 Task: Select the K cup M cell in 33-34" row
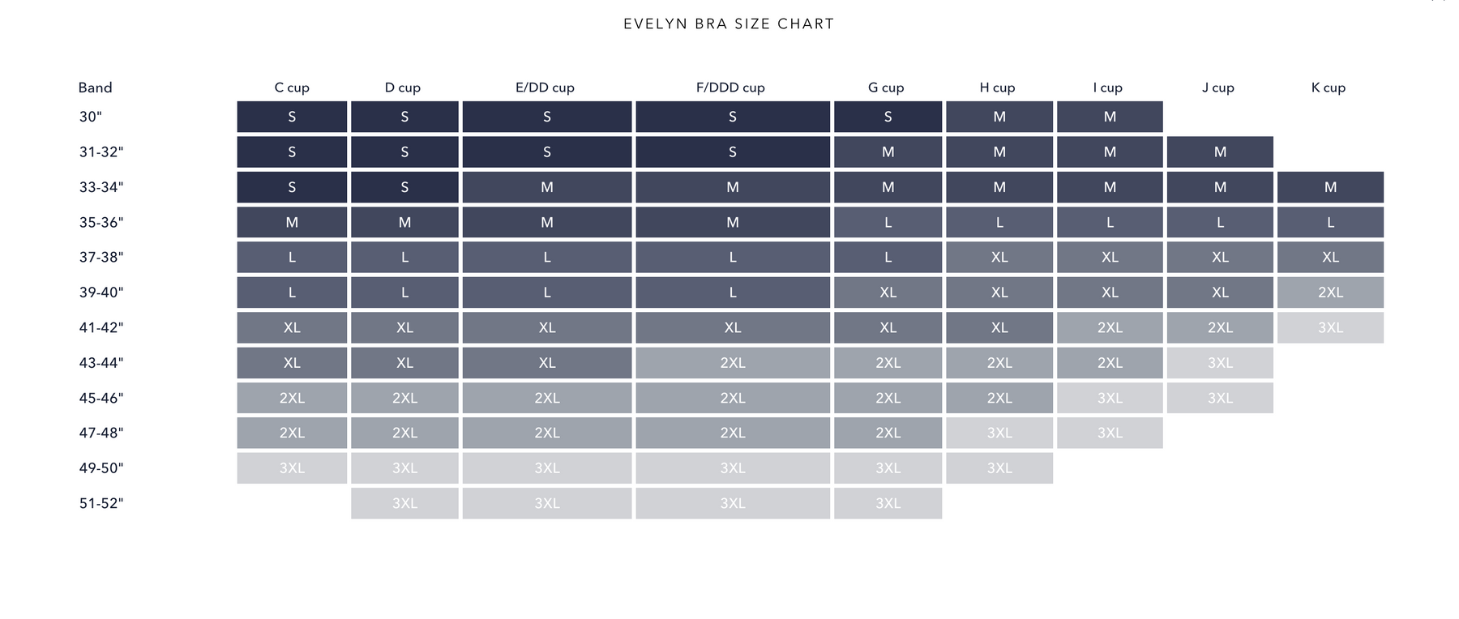(1330, 187)
